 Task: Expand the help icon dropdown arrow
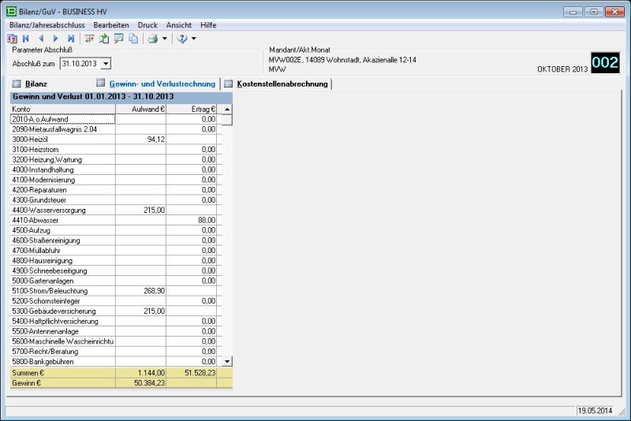pyautogui.click(x=193, y=38)
